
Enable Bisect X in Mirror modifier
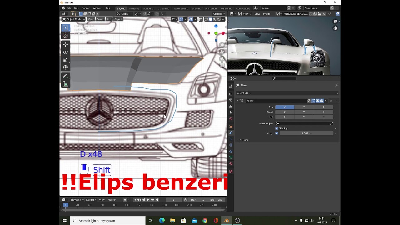pos(285,112)
